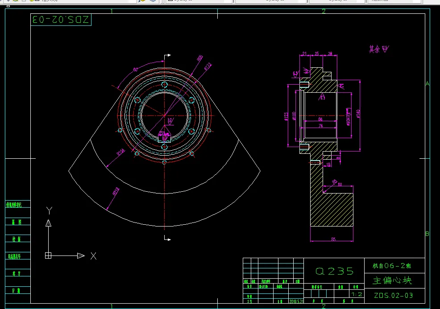Select the upper section-cut arrow above the front view
This screenshot has height=309, width=440.
167,57
